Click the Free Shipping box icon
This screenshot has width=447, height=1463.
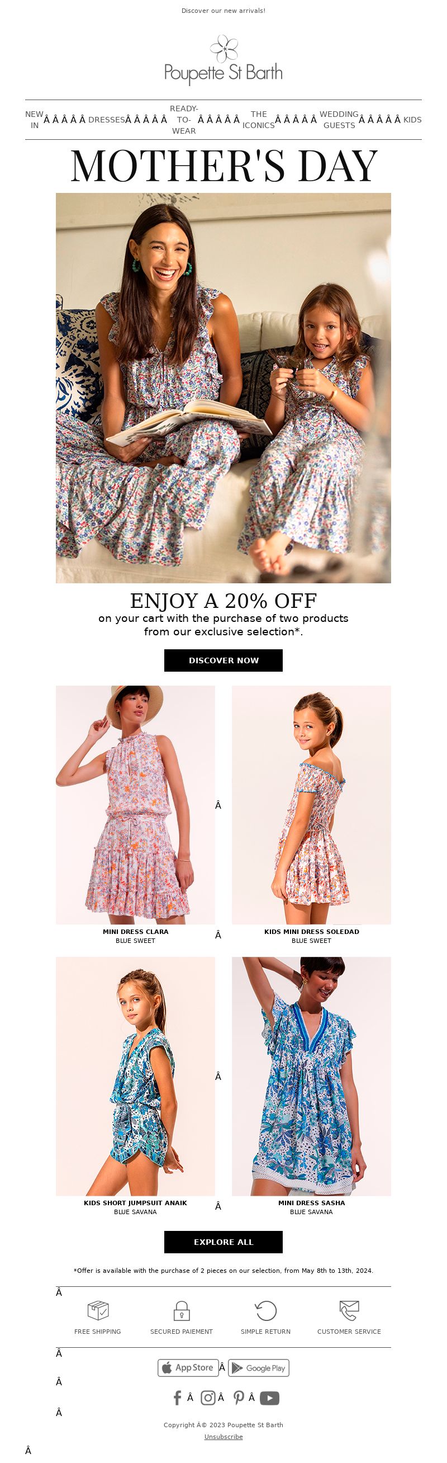[x=98, y=1311]
